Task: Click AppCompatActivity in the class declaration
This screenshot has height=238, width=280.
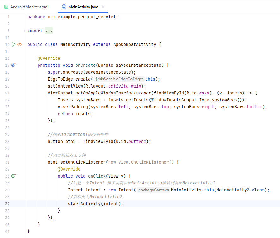Action: (x=135, y=44)
